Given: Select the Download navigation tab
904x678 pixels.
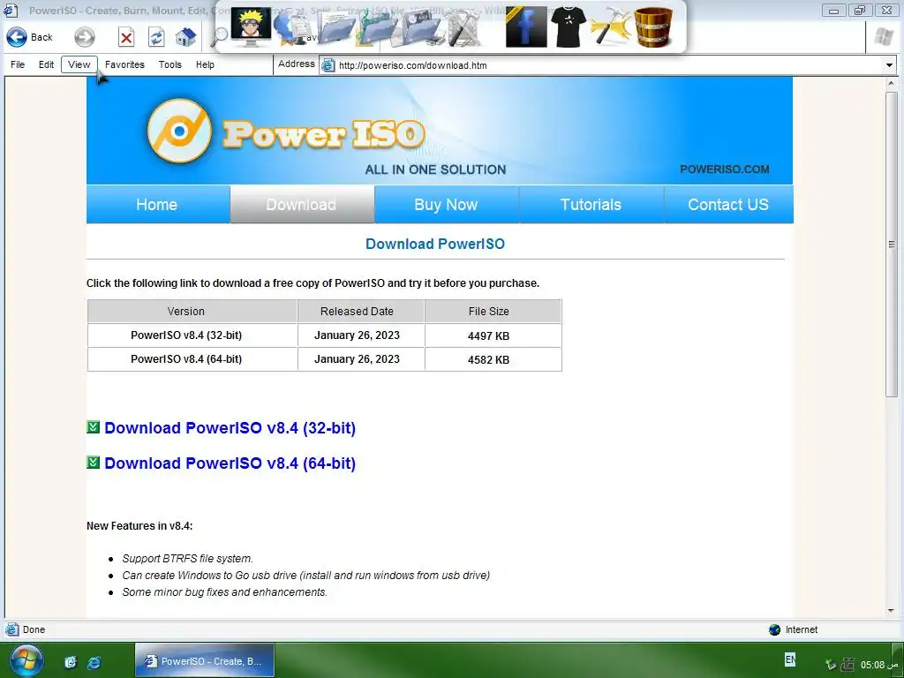Looking at the screenshot, I should click(302, 204).
